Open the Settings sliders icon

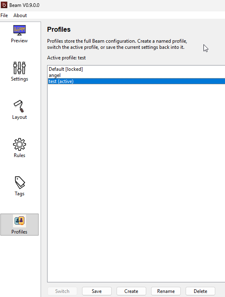pyautogui.click(x=19, y=68)
